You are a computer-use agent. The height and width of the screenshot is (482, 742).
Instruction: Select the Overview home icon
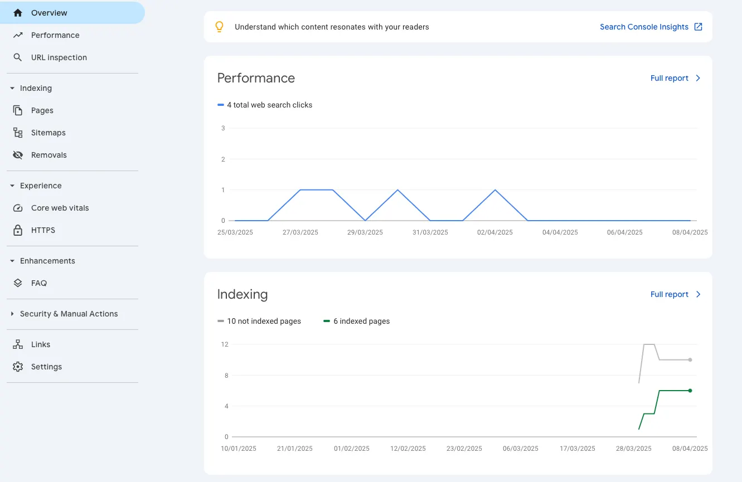click(x=16, y=12)
